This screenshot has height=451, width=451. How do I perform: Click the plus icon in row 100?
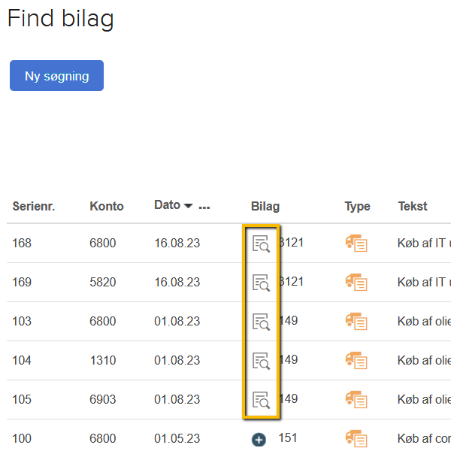[x=259, y=439]
